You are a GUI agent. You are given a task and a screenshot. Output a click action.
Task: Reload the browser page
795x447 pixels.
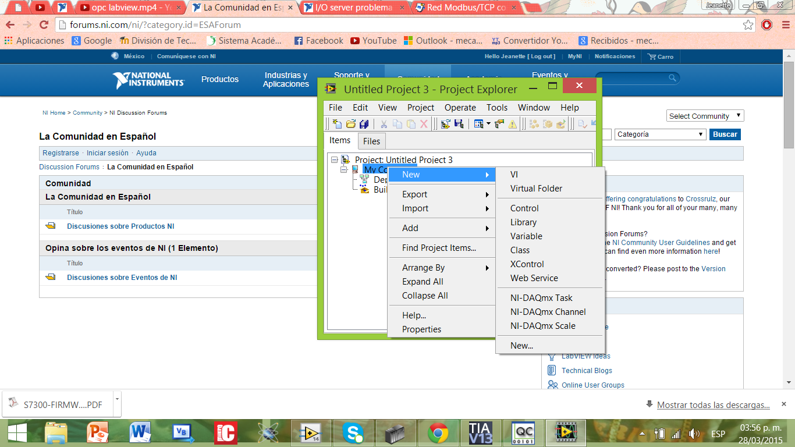pos(44,25)
